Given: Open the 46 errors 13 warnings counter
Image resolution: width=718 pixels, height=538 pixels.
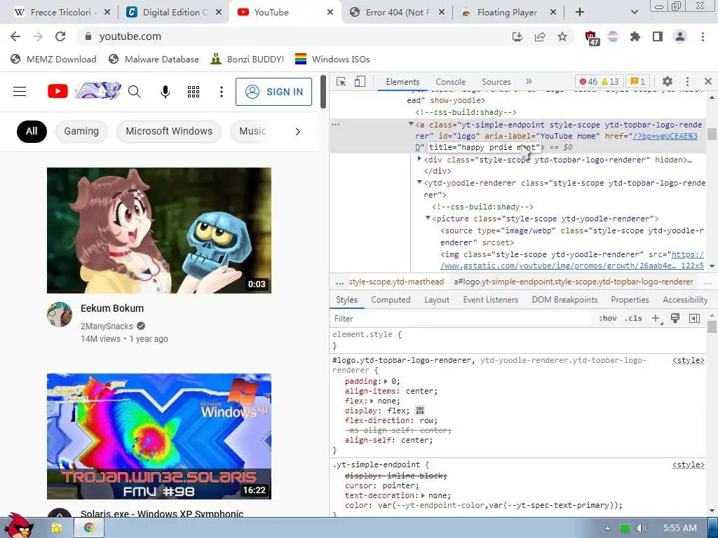Looking at the screenshot, I should click(x=599, y=81).
